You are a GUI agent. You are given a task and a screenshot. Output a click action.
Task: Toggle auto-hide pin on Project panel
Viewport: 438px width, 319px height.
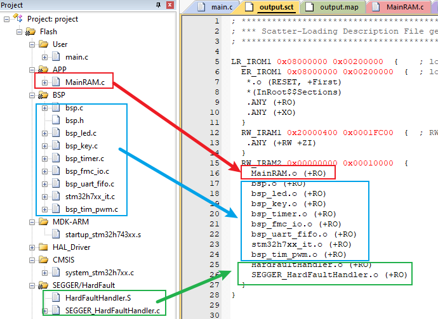158,6
